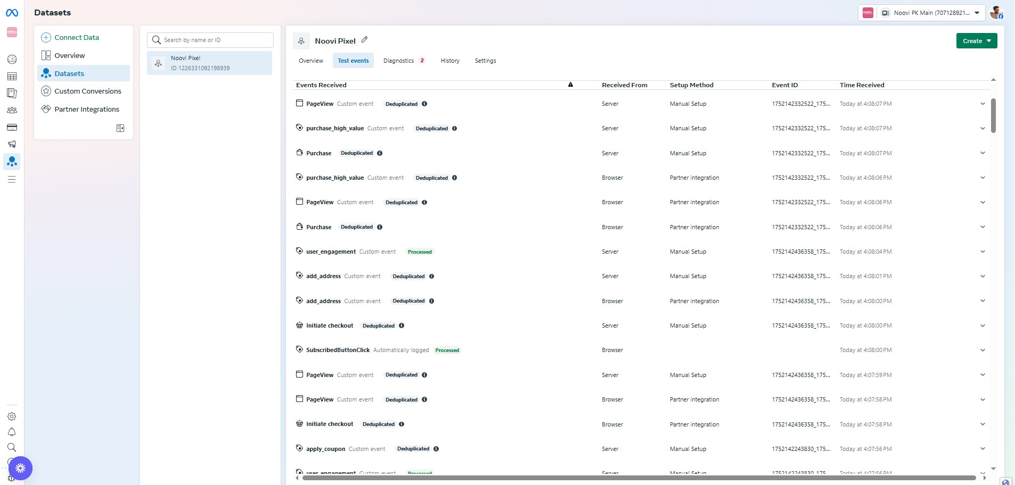Open the Create button dropdown
Screen dimensions: 1015x485
click(976, 41)
